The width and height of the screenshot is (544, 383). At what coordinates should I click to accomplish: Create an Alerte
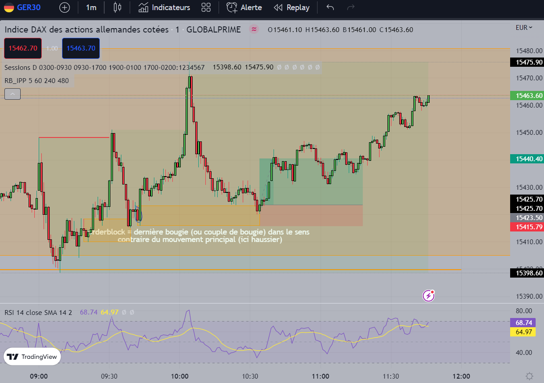244,7
